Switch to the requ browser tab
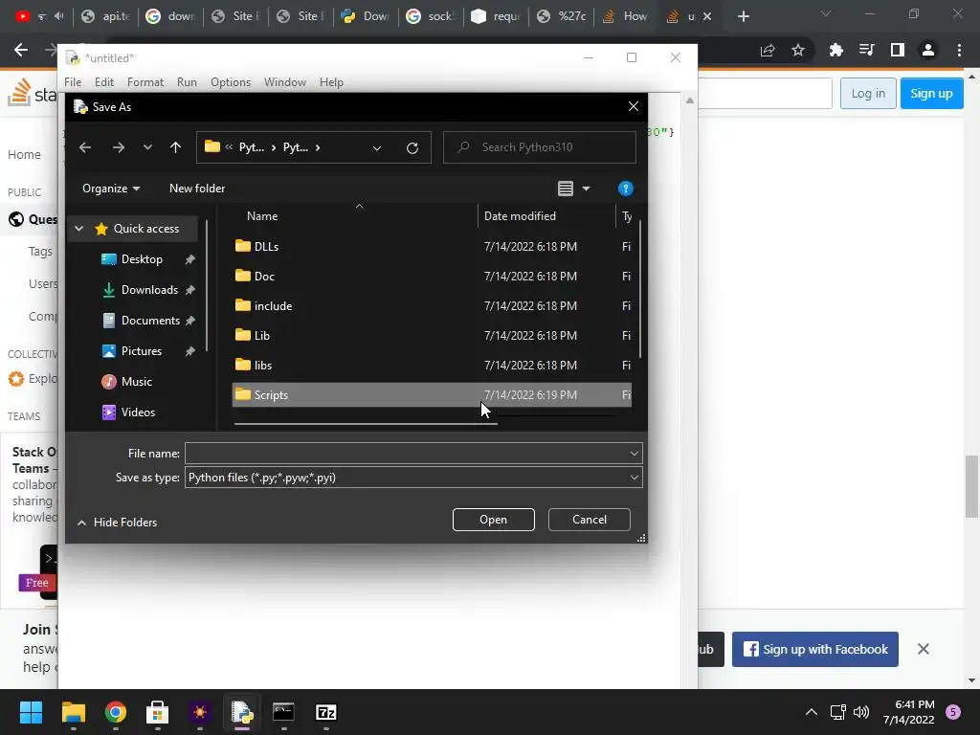The height and width of the screenshot is (735, 980). (496, 16)
